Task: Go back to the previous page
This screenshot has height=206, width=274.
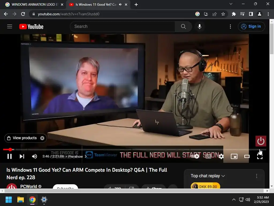Action: click(6, 14)
